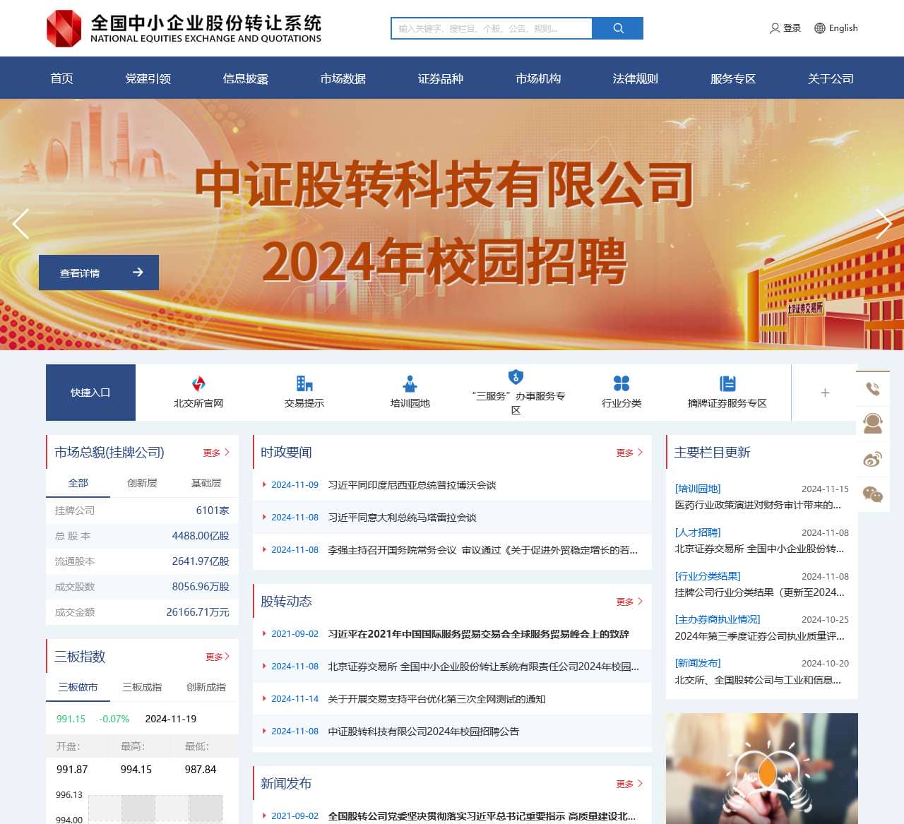Click the 成交金额 value 26166.71万元
Image resolution: width=904 pixels, height=824 pixels.
coord(198,612)
